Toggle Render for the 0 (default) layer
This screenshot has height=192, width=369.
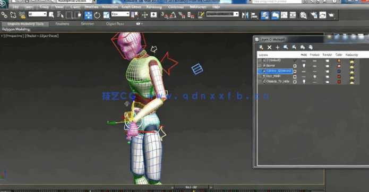point(327,61)
